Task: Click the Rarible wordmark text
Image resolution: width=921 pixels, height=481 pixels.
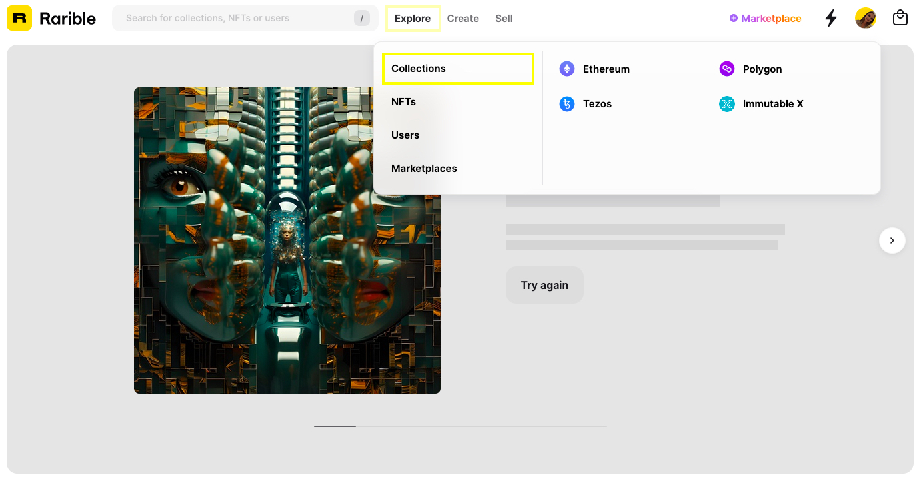Action: 68,19
